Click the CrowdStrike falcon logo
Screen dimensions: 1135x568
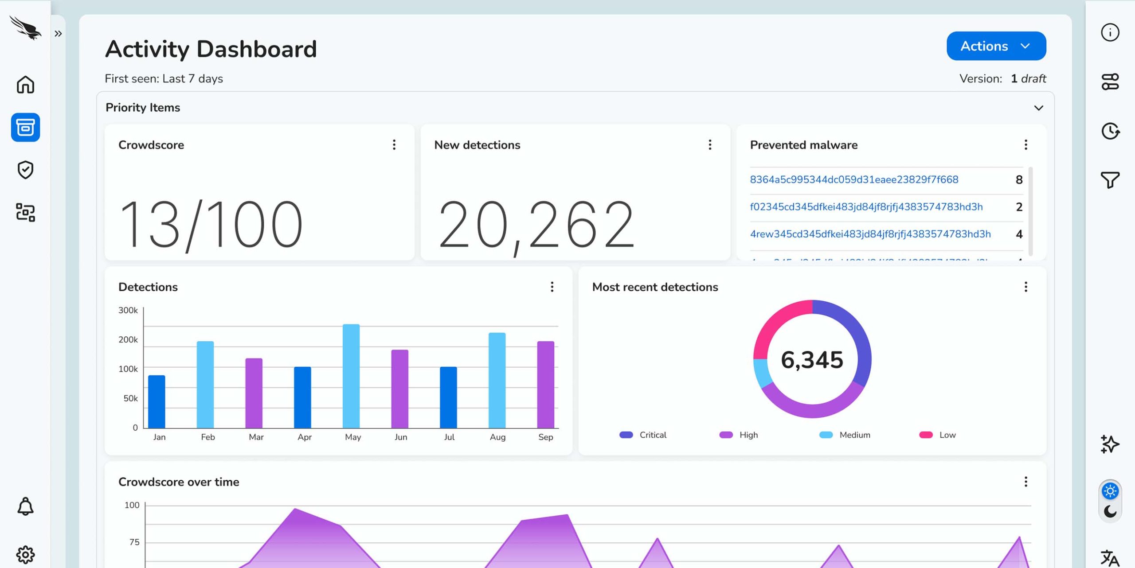tap(25, 28)
